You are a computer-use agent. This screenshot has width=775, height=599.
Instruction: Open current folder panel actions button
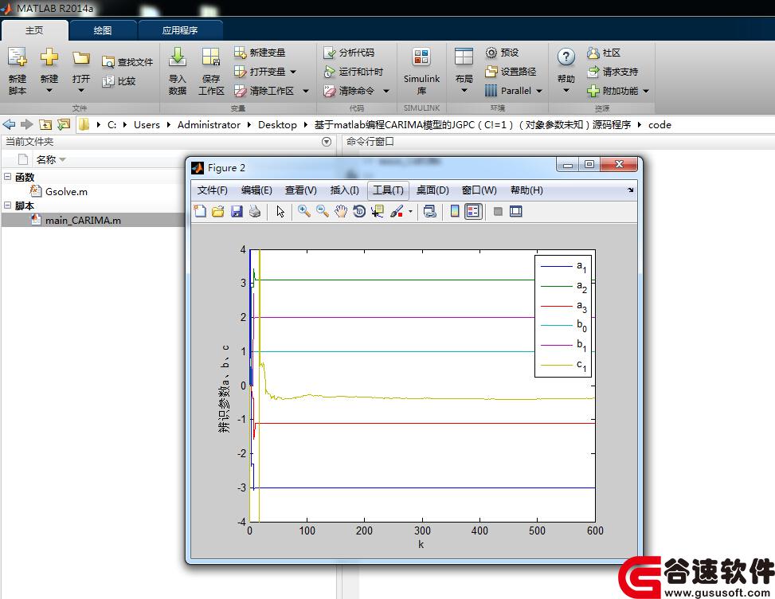coord(327,142)
